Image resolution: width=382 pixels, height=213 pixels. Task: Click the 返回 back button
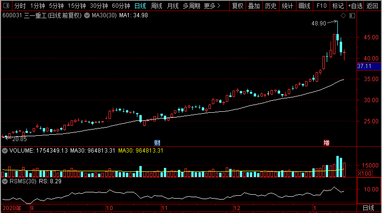tap(372, 6)
